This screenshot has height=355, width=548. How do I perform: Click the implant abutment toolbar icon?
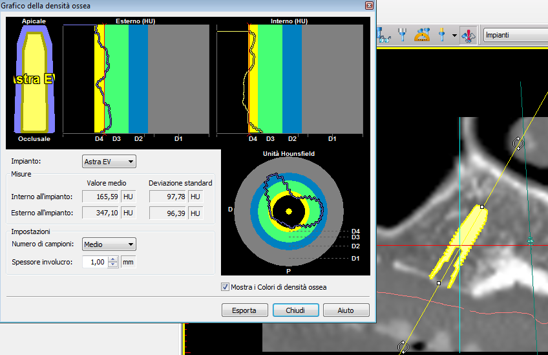[442, 35]
